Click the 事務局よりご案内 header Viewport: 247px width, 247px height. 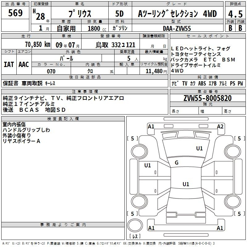(63, 225)
